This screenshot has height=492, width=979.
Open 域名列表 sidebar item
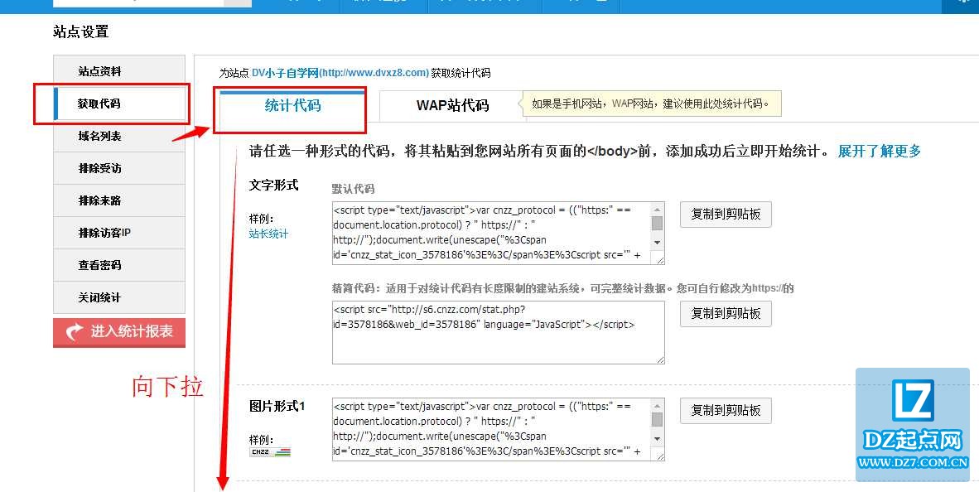click(x=119, y=136)
